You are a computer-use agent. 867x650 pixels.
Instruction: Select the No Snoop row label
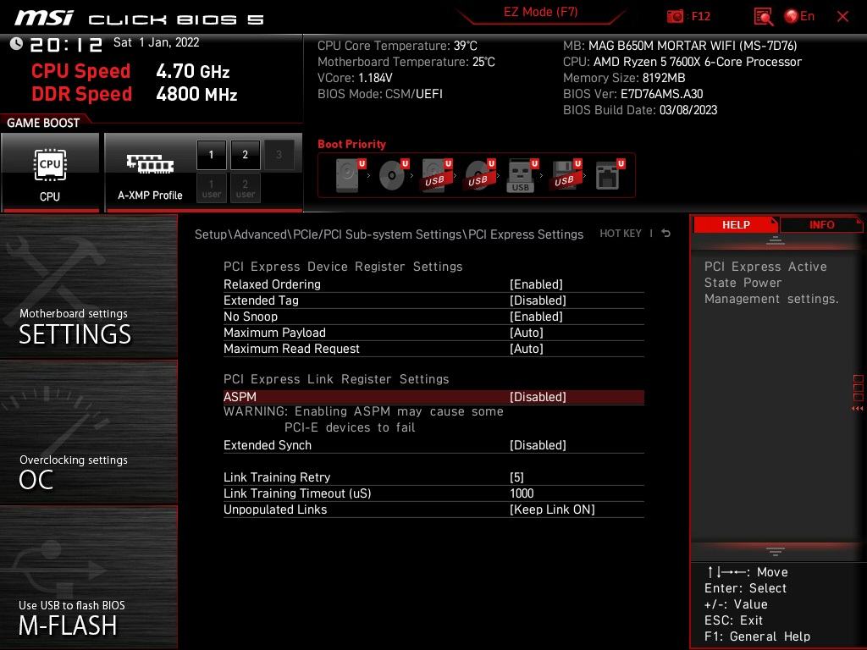click(x=251, y=317)
